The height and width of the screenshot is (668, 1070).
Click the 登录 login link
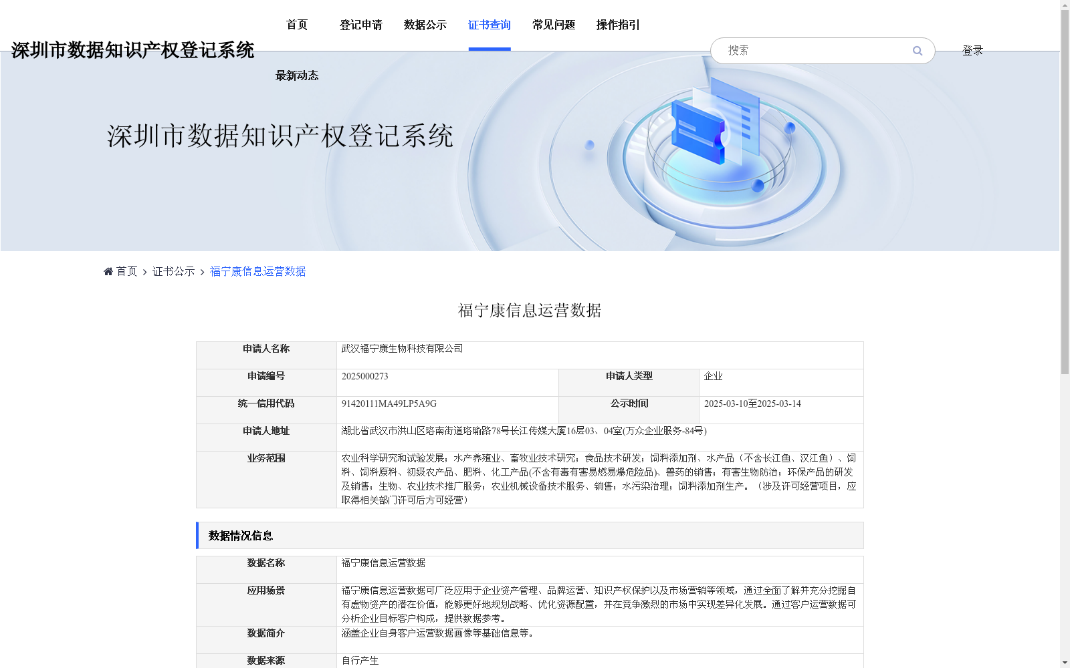(972, 50)
